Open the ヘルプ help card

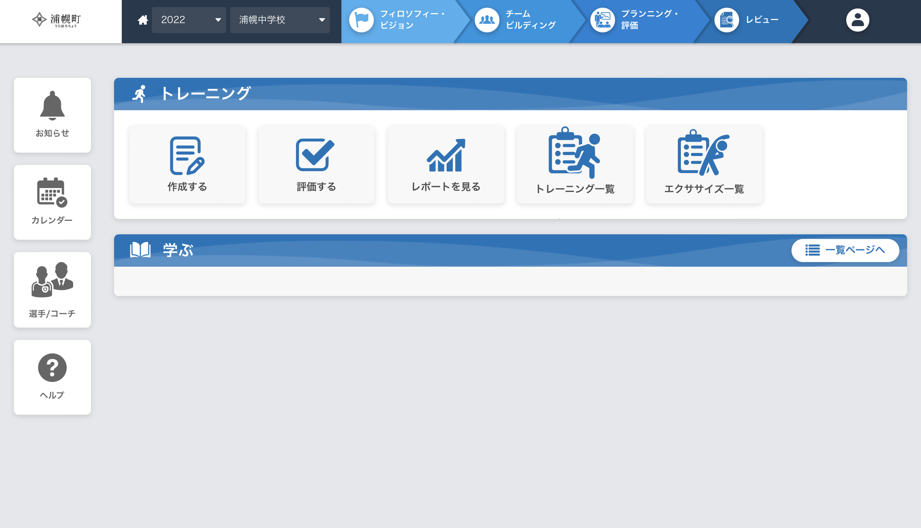(x=52, y=377)
